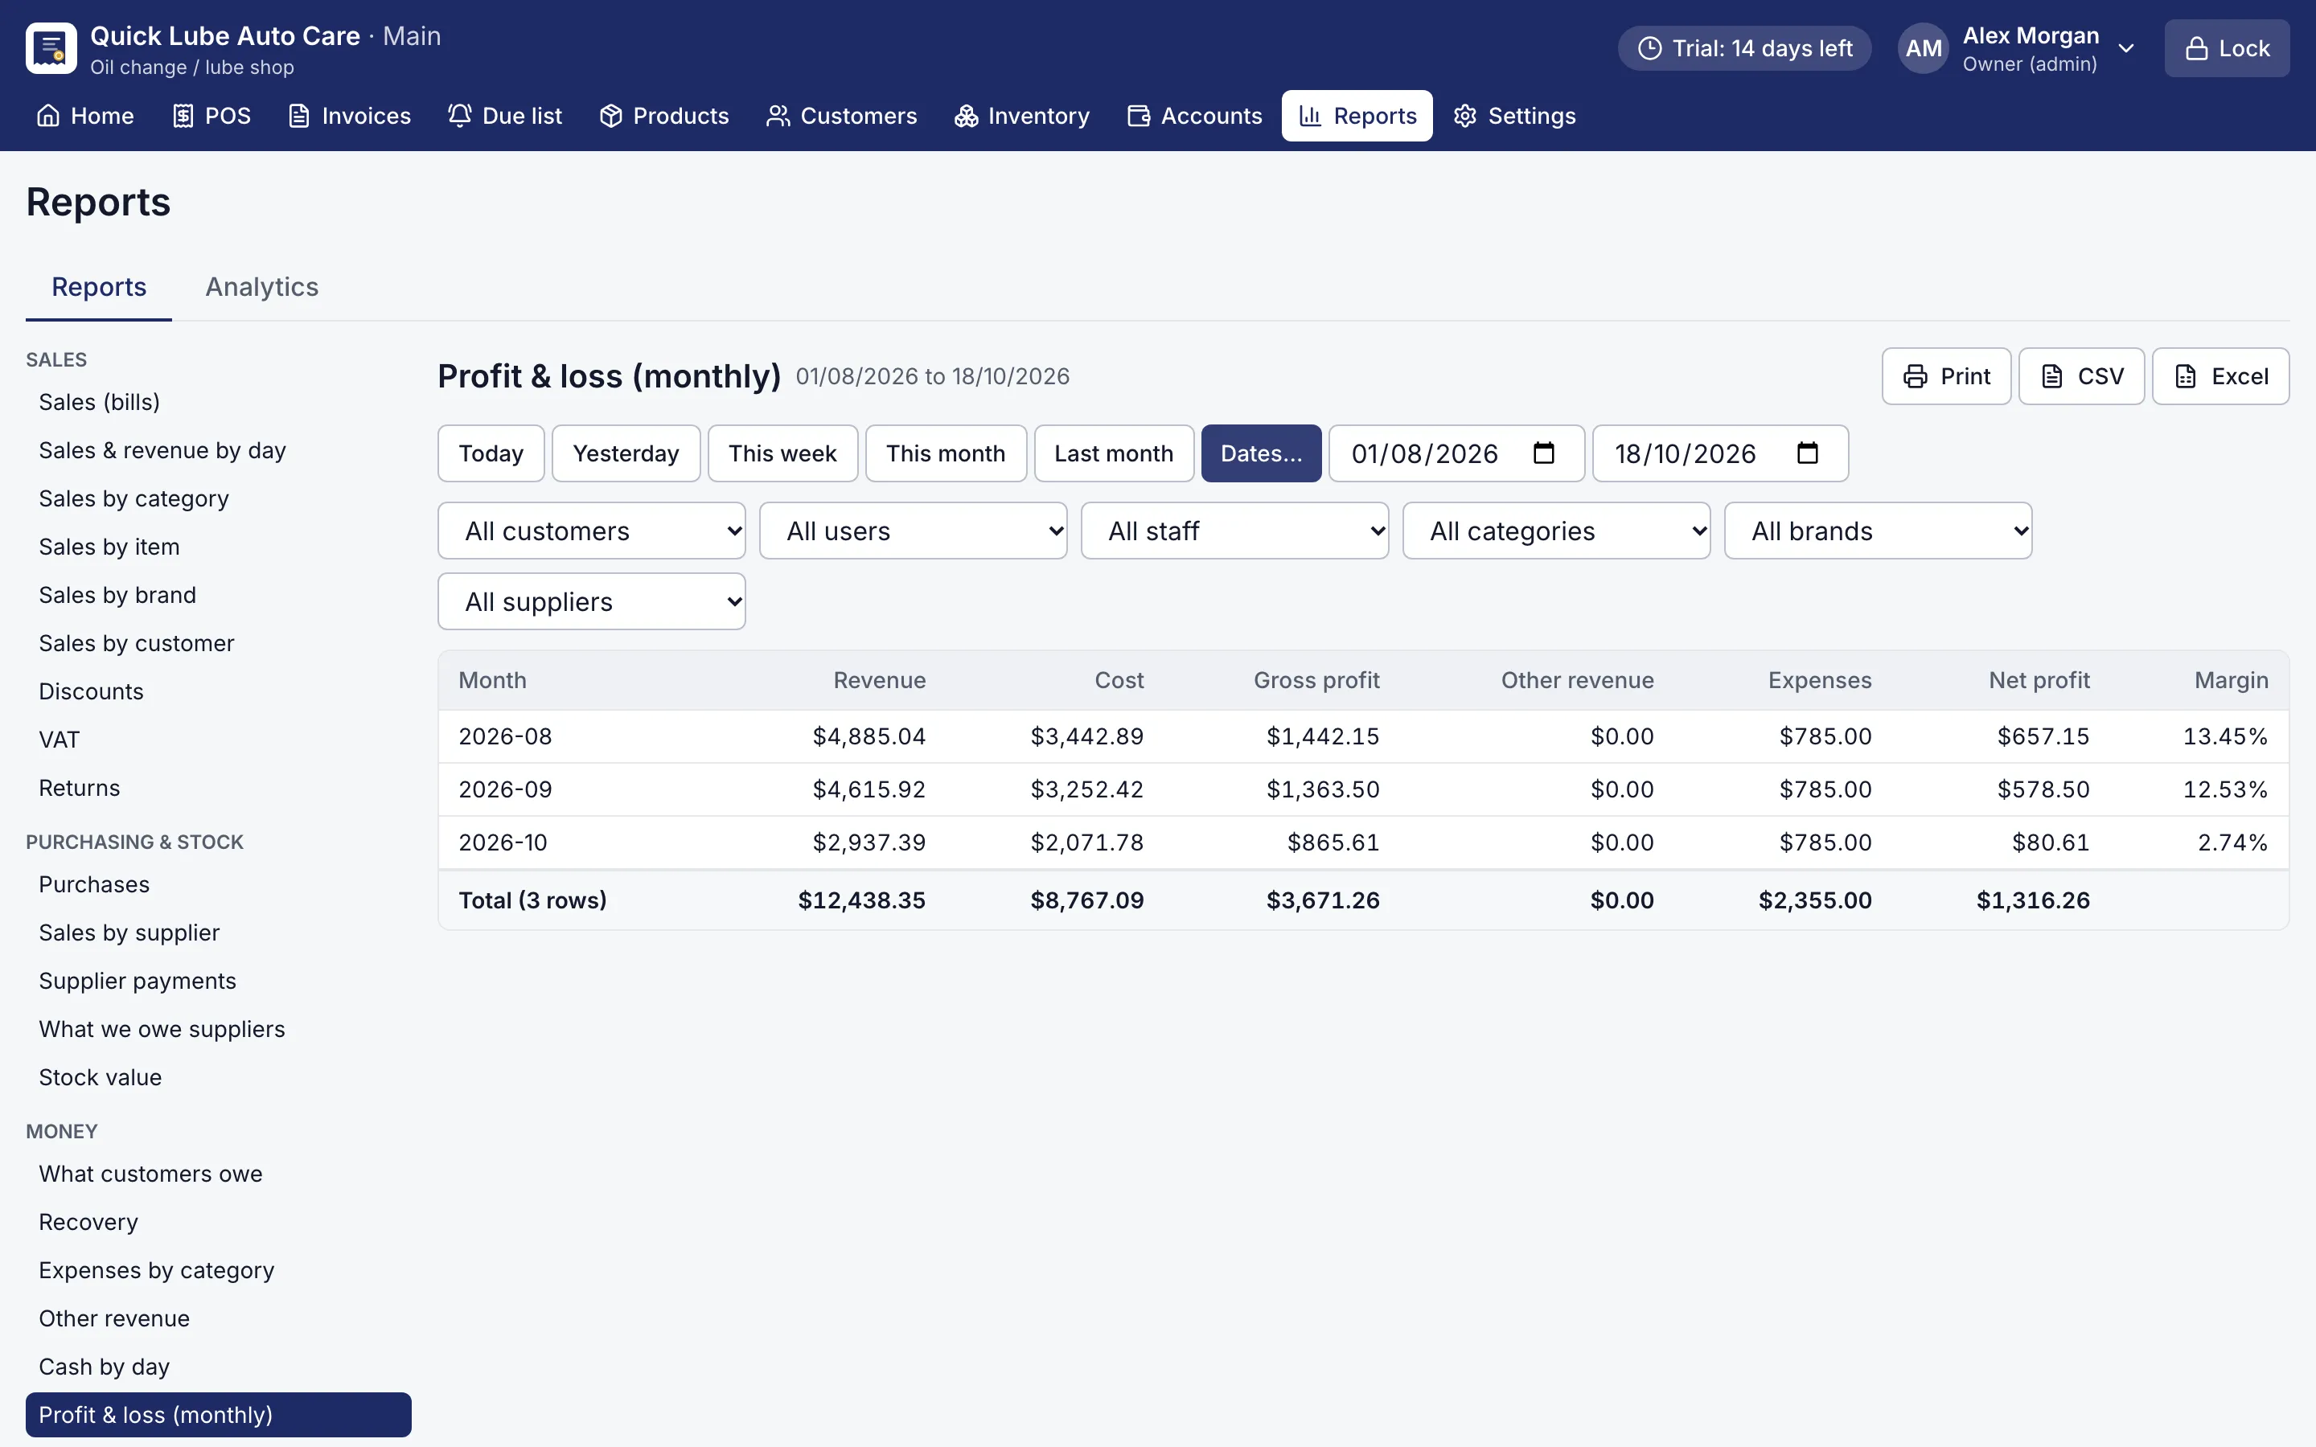Click the padlock icon on Lock button
This screenshot has height=1447, width=2316.
coord(2197,48)
